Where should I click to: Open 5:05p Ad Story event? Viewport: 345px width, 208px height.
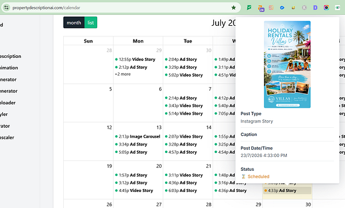[x=131, y=152]
